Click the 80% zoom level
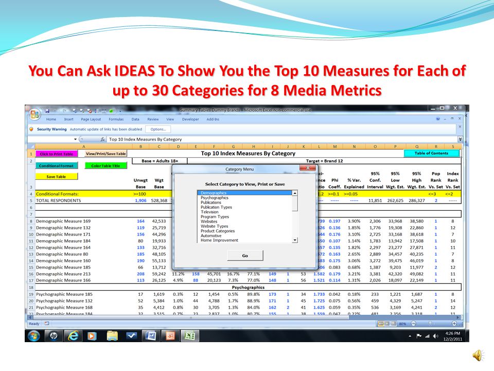This screenshot has width=494, height=371. pyautogui.click(x=402, y=324)
